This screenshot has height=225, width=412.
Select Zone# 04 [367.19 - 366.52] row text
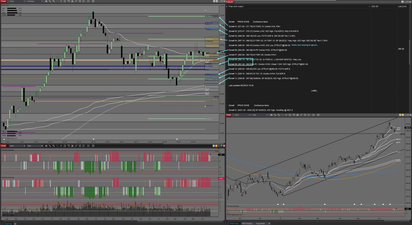click(278, 40)
